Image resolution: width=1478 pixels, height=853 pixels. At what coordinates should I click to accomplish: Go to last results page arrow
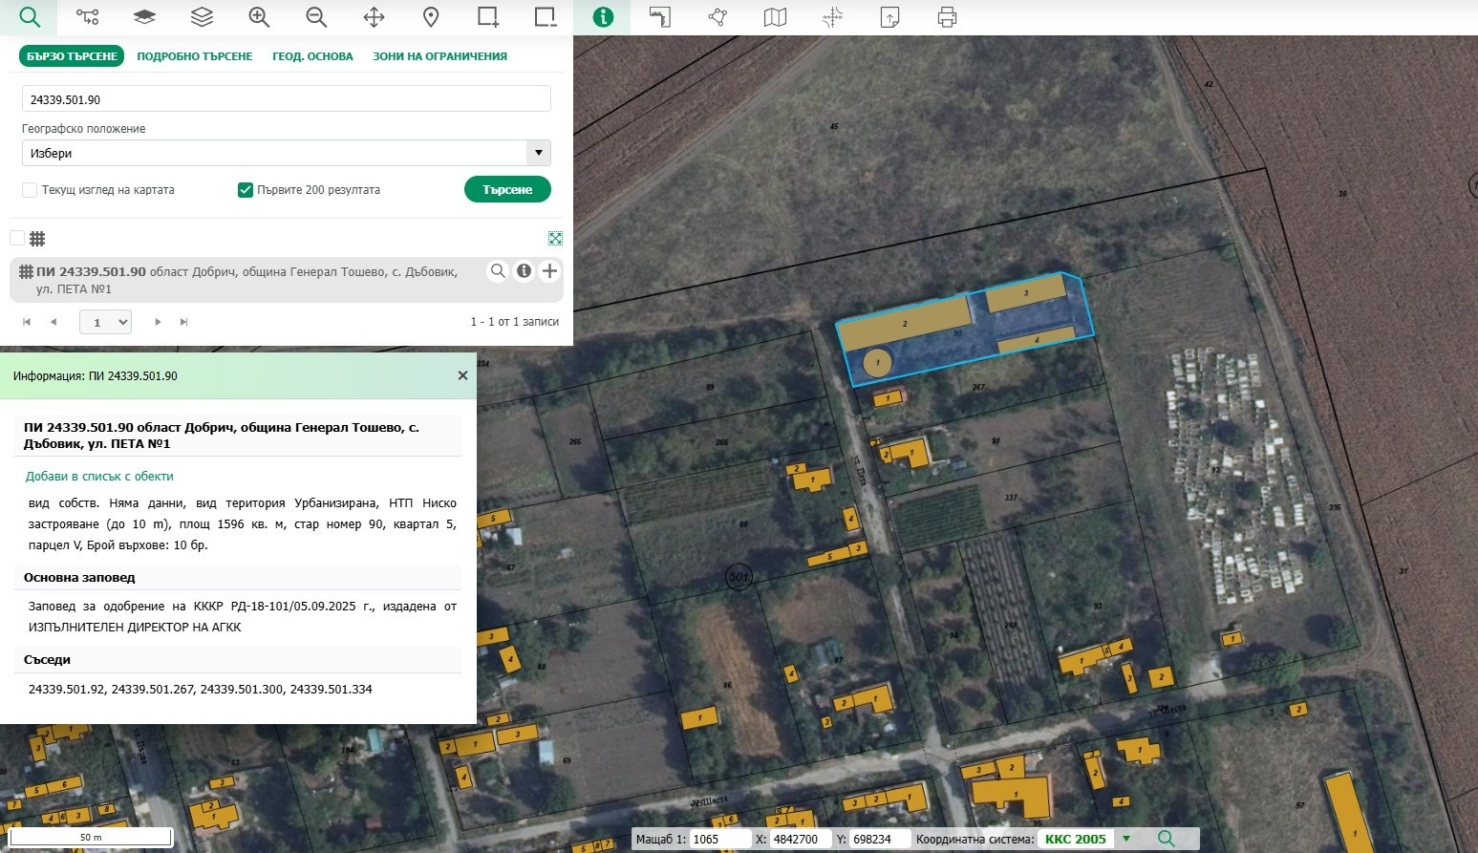point(184,322)
